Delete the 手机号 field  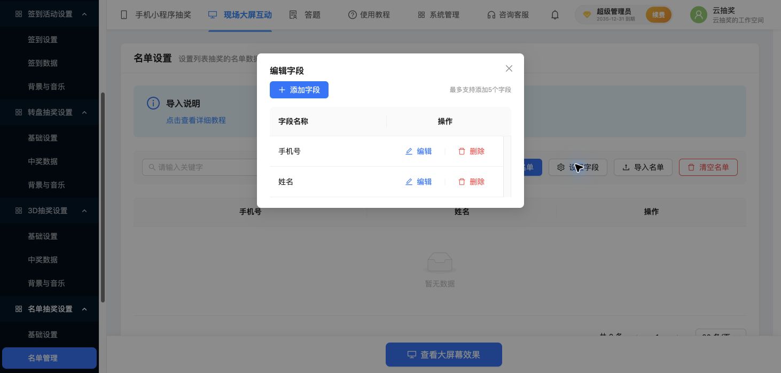point(471,151)
